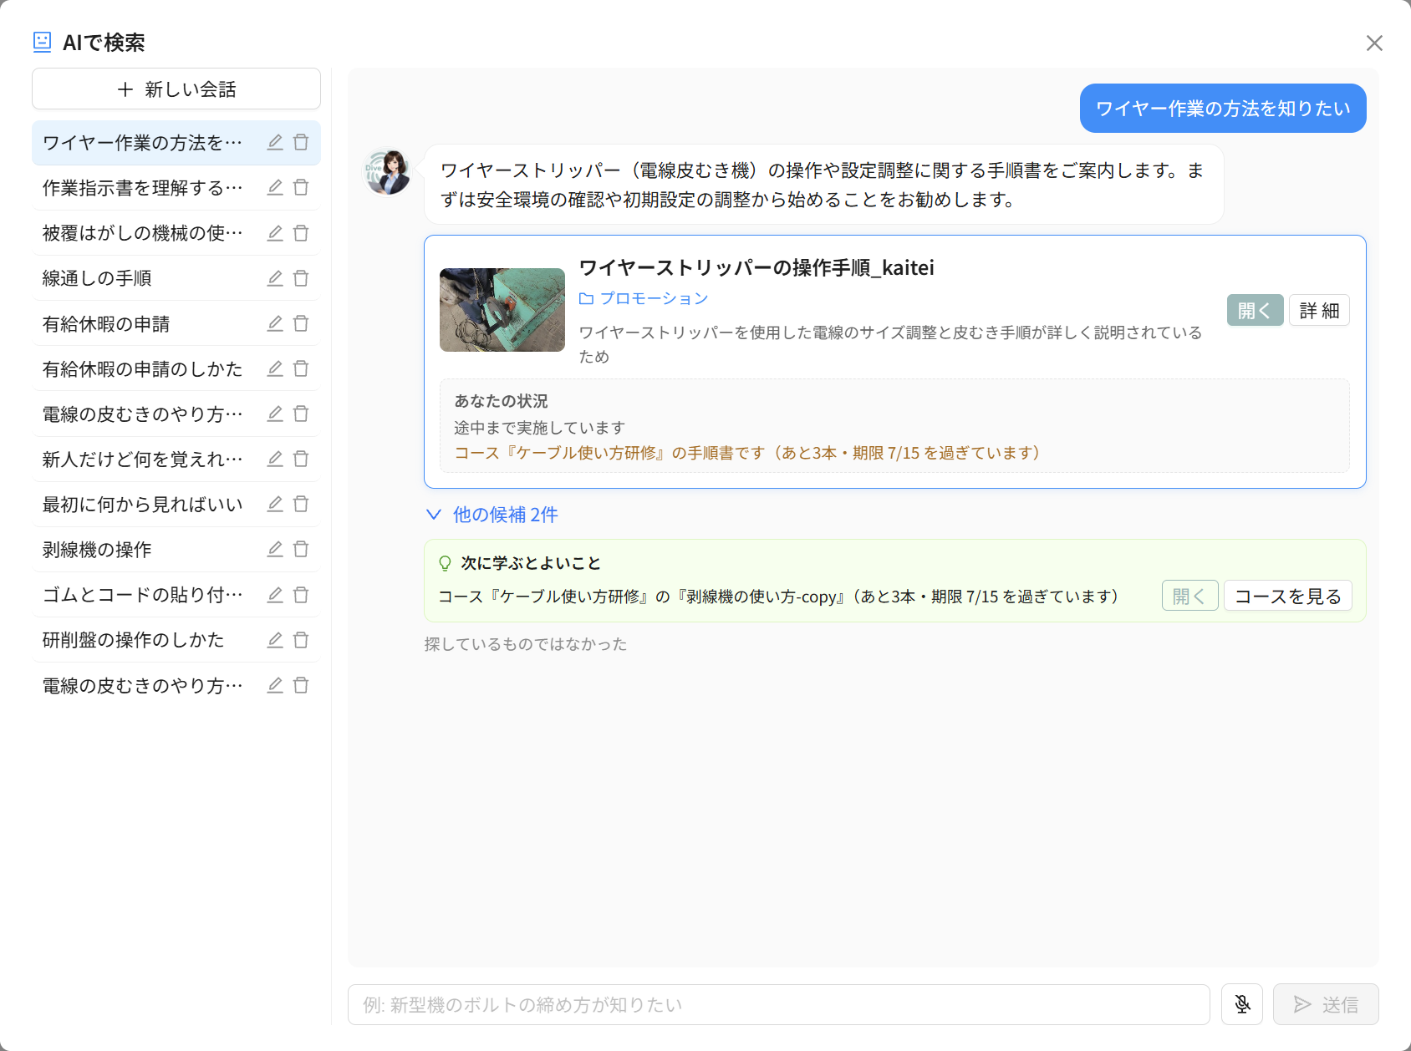Close the AIで検索 dialog
Viewport: 1411px width, 1051px height.
pos(1374,43)
